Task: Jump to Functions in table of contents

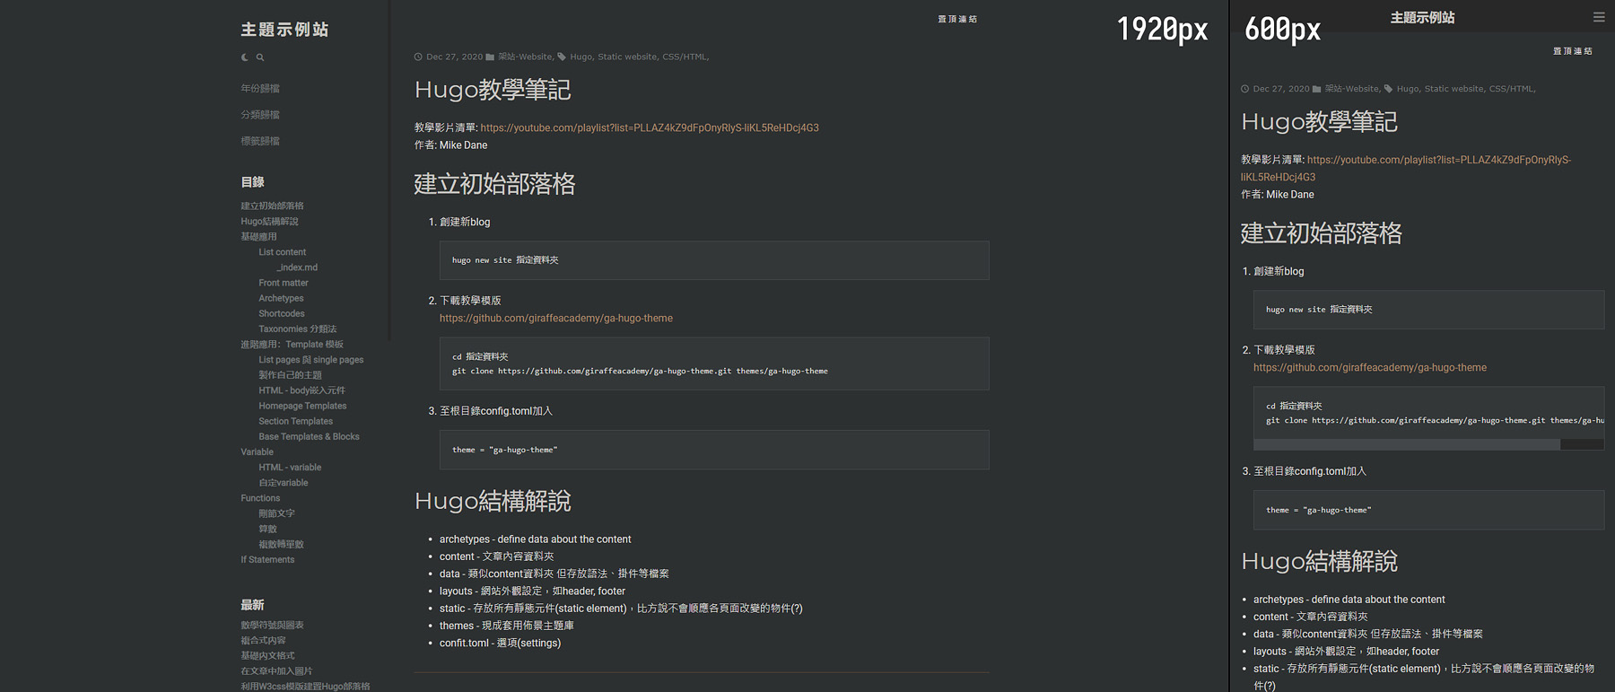Action: (260, 498)
